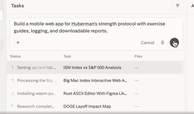Sort by the Status column header
194x114 pixels.
[x=15, y=56]
